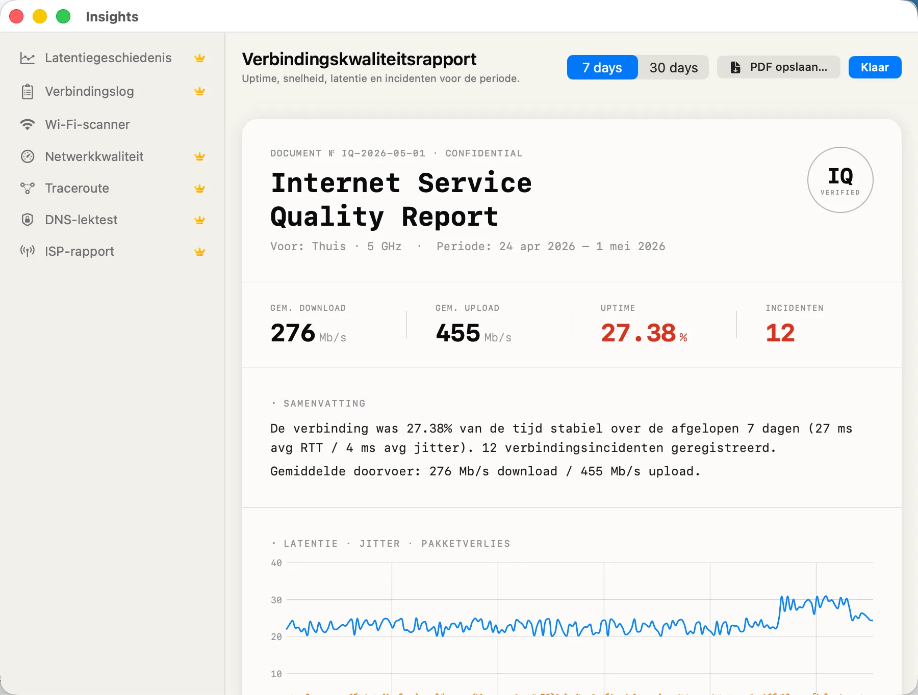Click the SAMENVATTING section label

(324, 404)
